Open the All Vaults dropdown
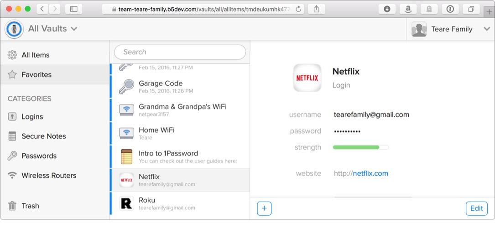495x234 pixels. 53,29
